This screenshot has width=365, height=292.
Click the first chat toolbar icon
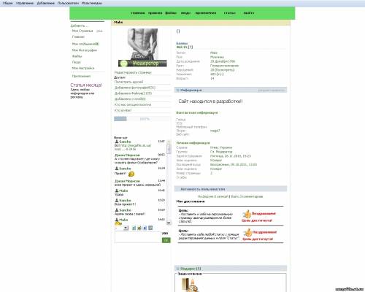click(x=134, y=228)
